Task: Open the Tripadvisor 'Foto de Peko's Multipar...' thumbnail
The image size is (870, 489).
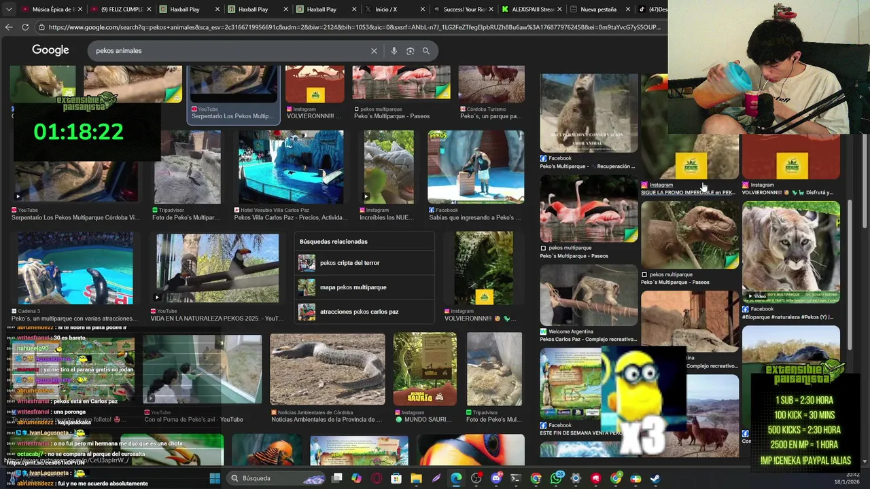Action: tap(187, 167)
